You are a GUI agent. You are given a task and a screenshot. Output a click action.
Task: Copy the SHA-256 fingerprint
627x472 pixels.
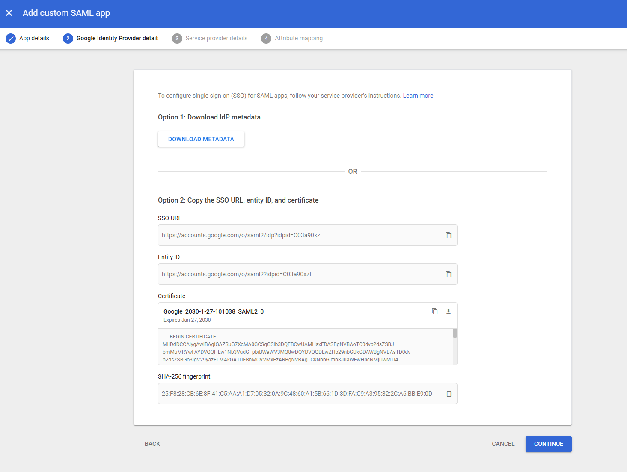(x=448, y=394)
